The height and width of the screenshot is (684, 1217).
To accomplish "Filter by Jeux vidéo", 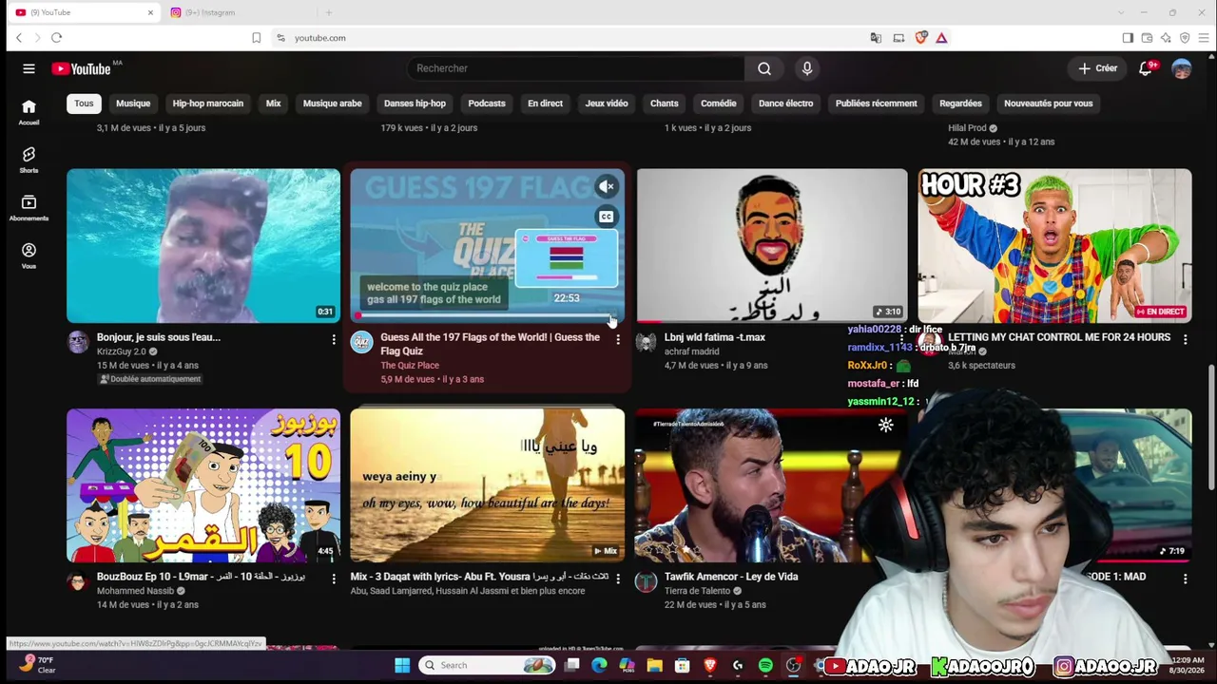I will pos(607,104).
